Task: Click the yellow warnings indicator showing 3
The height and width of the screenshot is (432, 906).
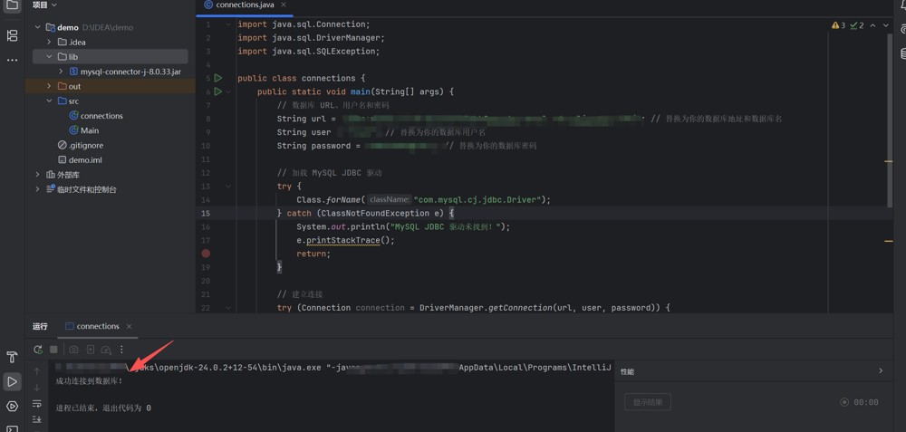Action: tap(838, 25)
